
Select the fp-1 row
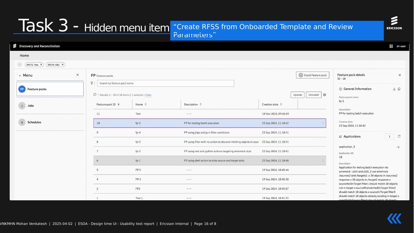(x=210, y=161)
